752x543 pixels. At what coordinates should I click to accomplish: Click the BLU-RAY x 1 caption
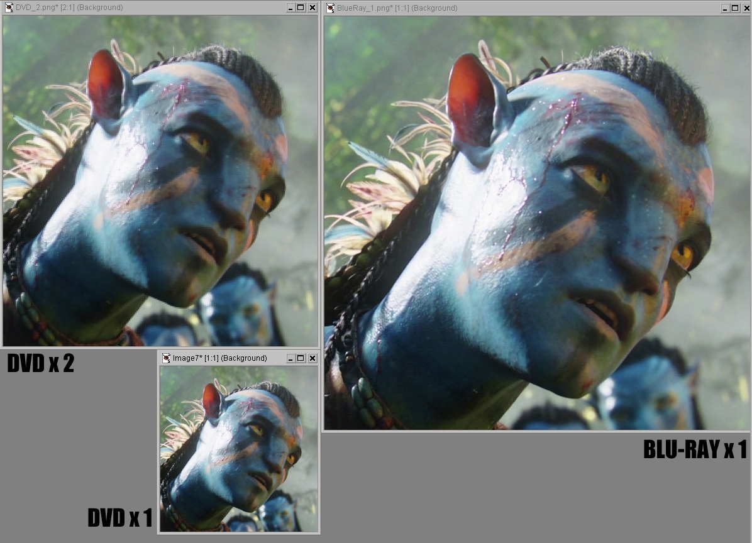[695, 449]
